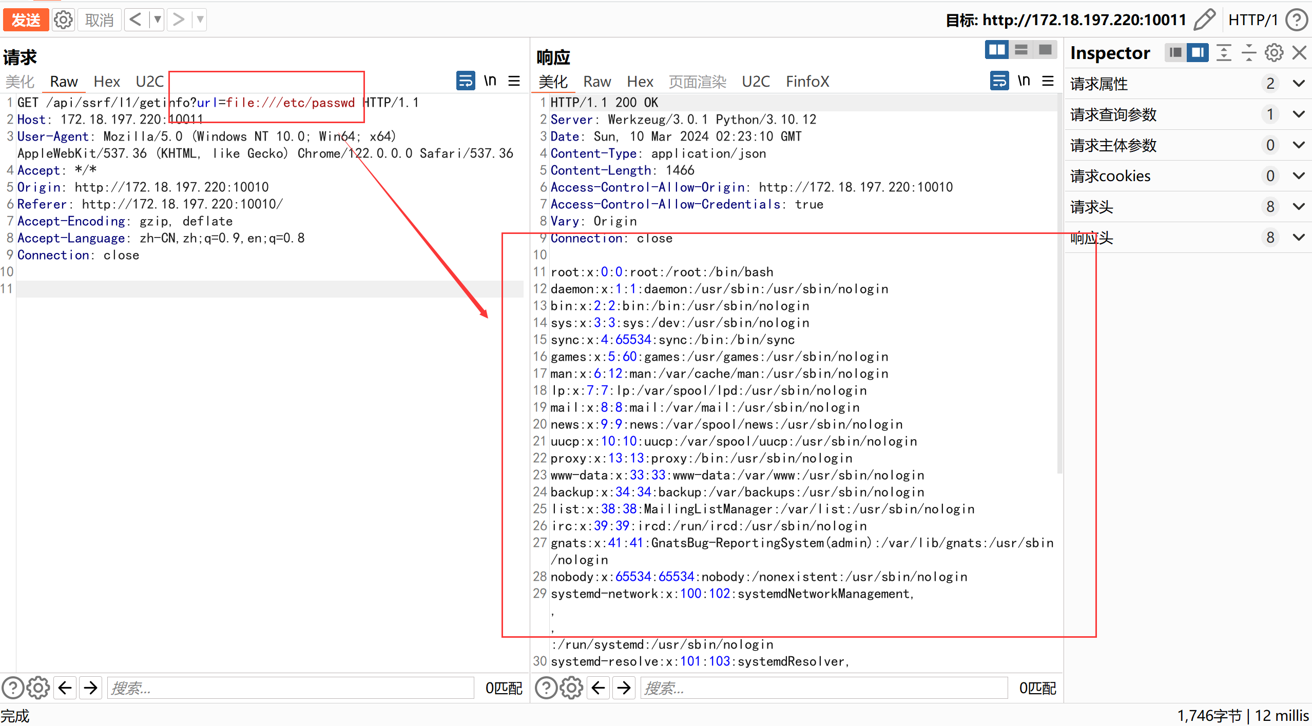Select the response U2C tab
Image resolution: width=1312 pixels, height=726 pixels.
point(756,82)
